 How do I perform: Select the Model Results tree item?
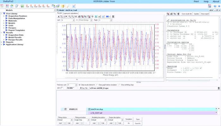pos(15,37)
